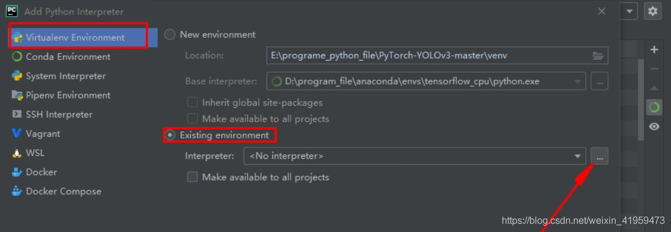Click the System Interpreter Python icon
This screenshot has width=671, height=232.
(17, 76)
